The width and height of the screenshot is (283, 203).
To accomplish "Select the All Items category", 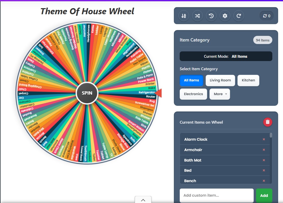I will point(191,80).
